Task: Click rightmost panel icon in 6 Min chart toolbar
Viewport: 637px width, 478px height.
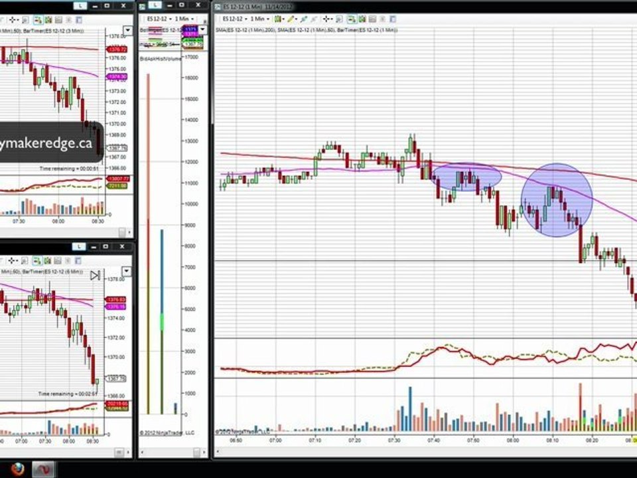Action: tap(78, 260)
